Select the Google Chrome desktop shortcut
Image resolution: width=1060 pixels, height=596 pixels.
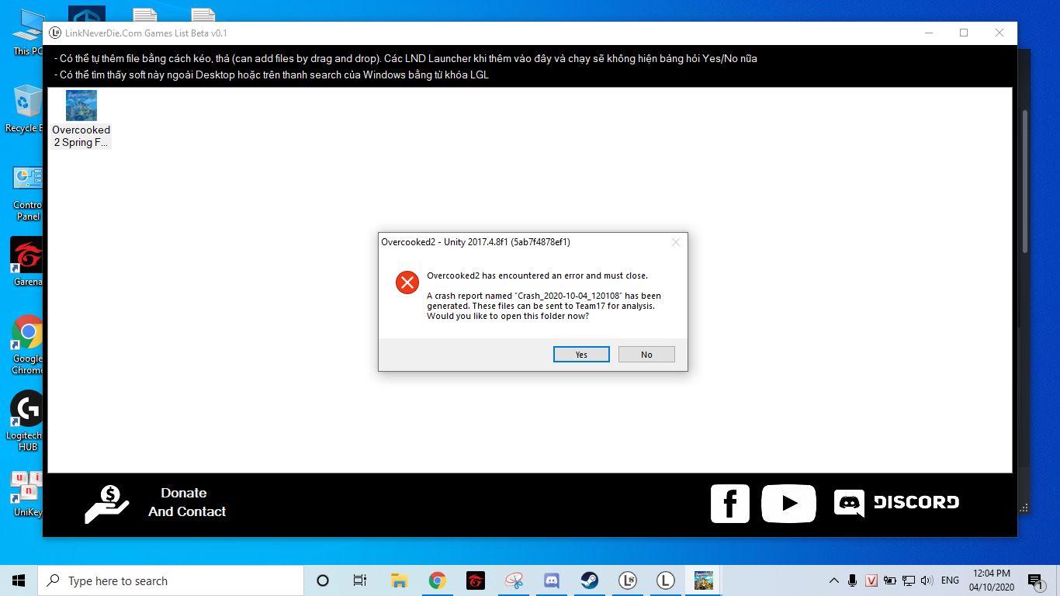27,345
